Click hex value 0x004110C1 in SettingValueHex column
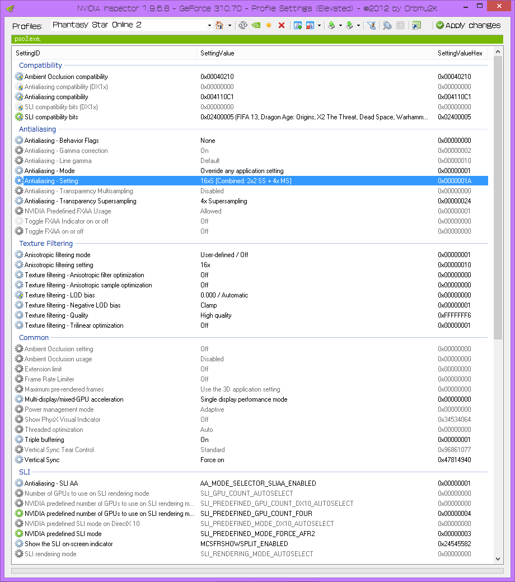This screenshot has width=515, height=582. 454,96
